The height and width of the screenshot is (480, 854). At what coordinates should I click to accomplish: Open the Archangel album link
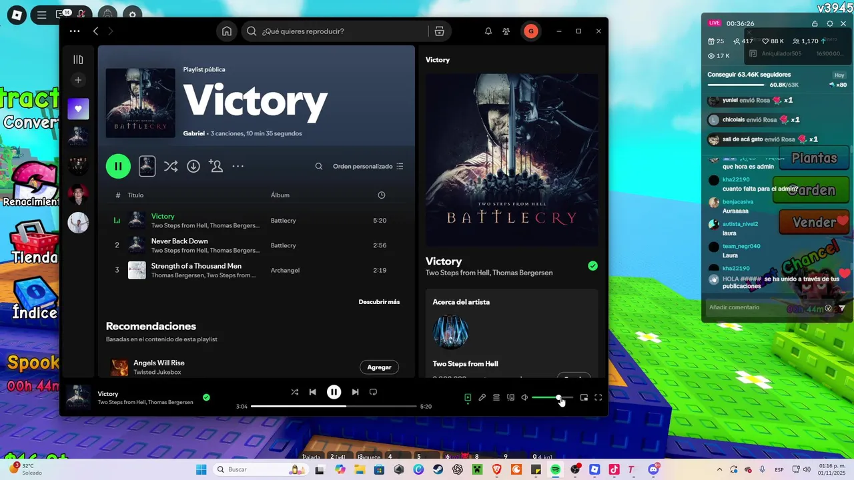click(285, 271)
